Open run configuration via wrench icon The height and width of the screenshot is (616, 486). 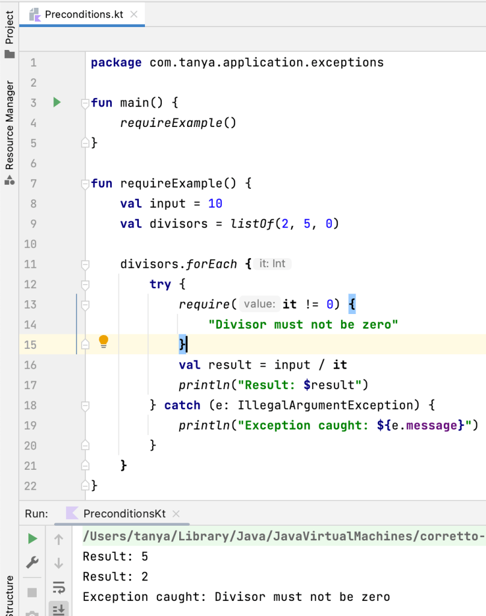click(32, 563)
